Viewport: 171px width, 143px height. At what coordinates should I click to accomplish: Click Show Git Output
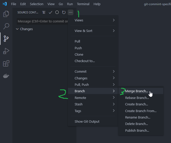tap(87, 122)
